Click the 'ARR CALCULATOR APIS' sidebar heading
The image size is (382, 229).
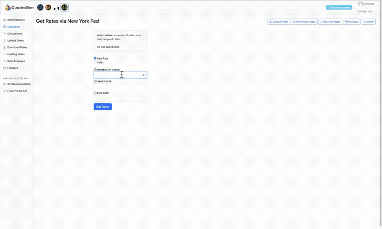(16, 78)
